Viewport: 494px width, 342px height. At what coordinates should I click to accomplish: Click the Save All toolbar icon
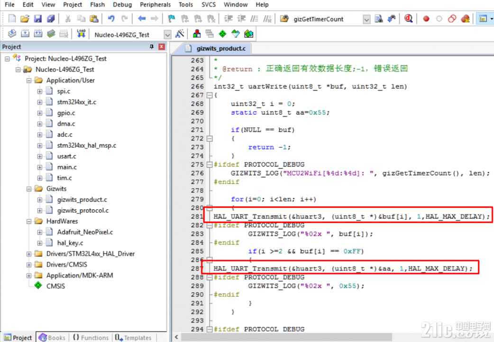click(x=51, y=19)
